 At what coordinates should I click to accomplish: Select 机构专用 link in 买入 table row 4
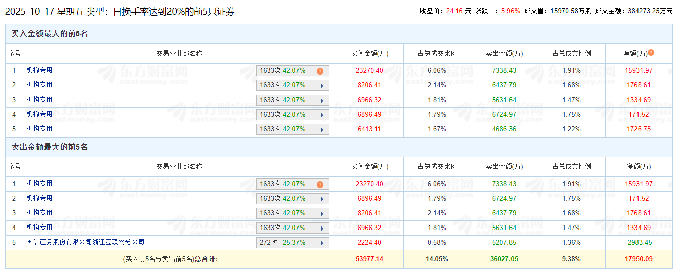click(39, 114)
